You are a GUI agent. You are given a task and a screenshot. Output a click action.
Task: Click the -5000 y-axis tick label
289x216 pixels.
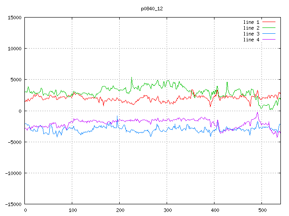(14, 142)
